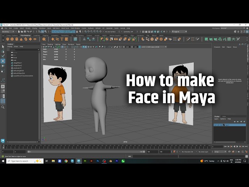
Task: Open the Layer Editor Options menu
Action: 223,119
